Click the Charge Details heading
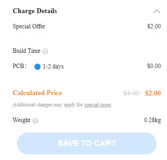 click(x=35, y=11)
